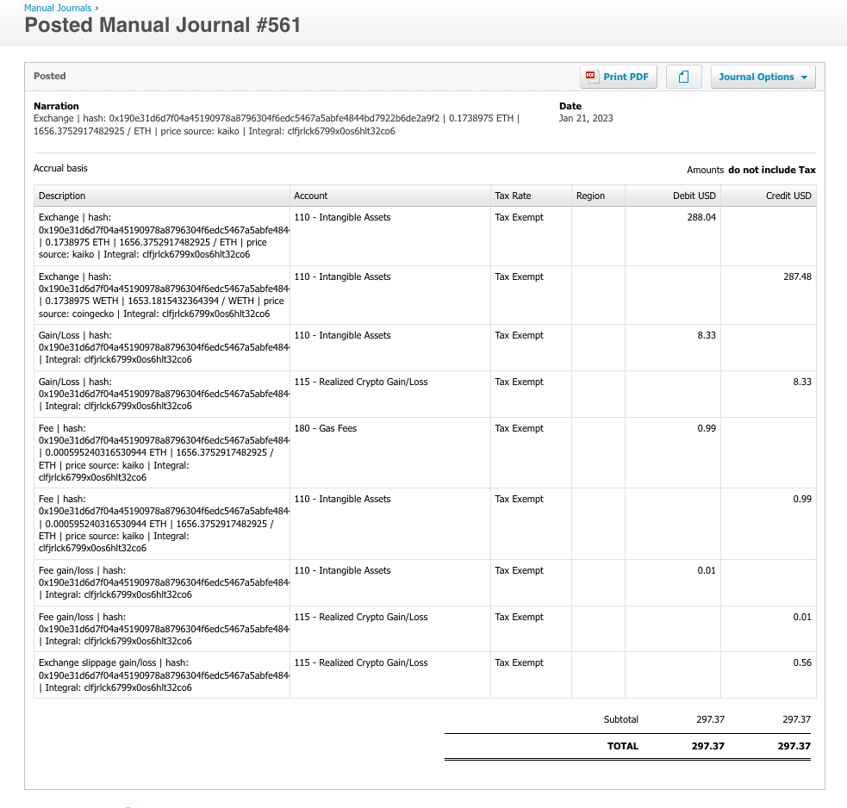Click the PDF icon on Print PDF

click(x=591, y=77)
